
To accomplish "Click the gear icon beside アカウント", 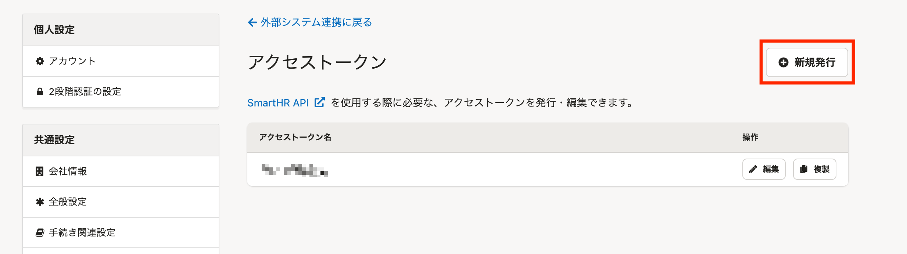I will click(40, 61).
